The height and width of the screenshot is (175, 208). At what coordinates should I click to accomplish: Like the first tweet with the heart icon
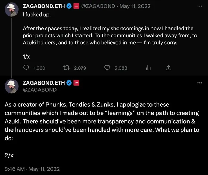(107, 68)
